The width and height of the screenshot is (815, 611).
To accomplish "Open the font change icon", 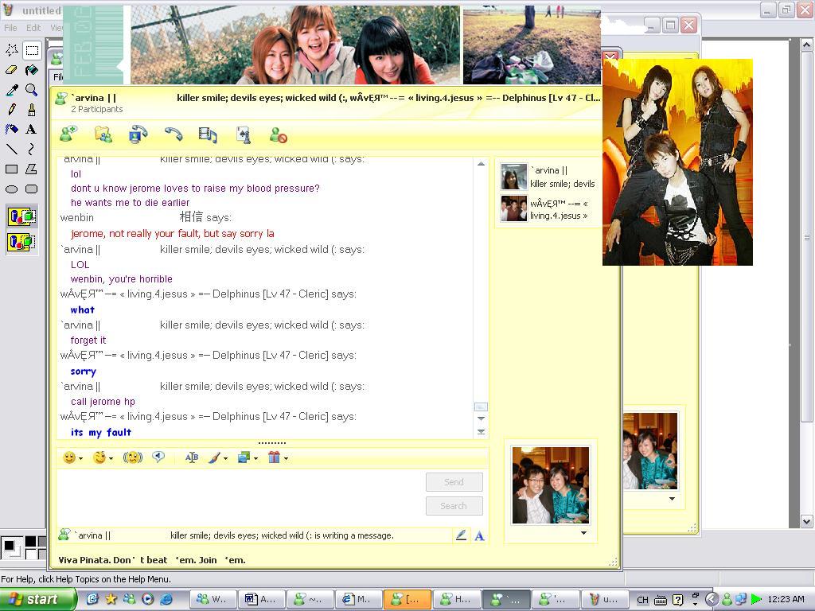I will pos(192,457).
